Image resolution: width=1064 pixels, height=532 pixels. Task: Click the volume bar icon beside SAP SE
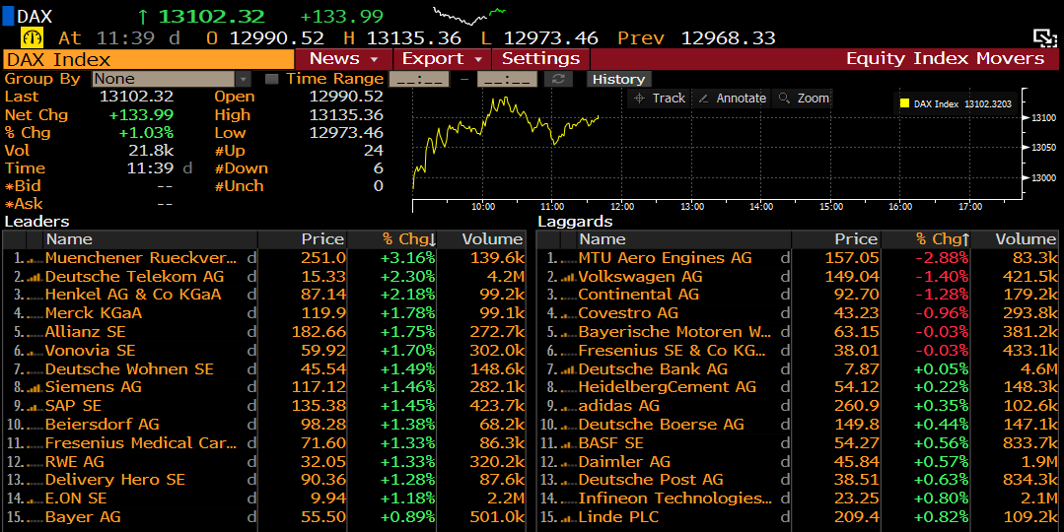[x=34, y=407]
